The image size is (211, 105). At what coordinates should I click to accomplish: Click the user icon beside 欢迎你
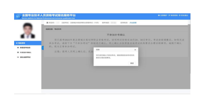click(x=47, y=23)
